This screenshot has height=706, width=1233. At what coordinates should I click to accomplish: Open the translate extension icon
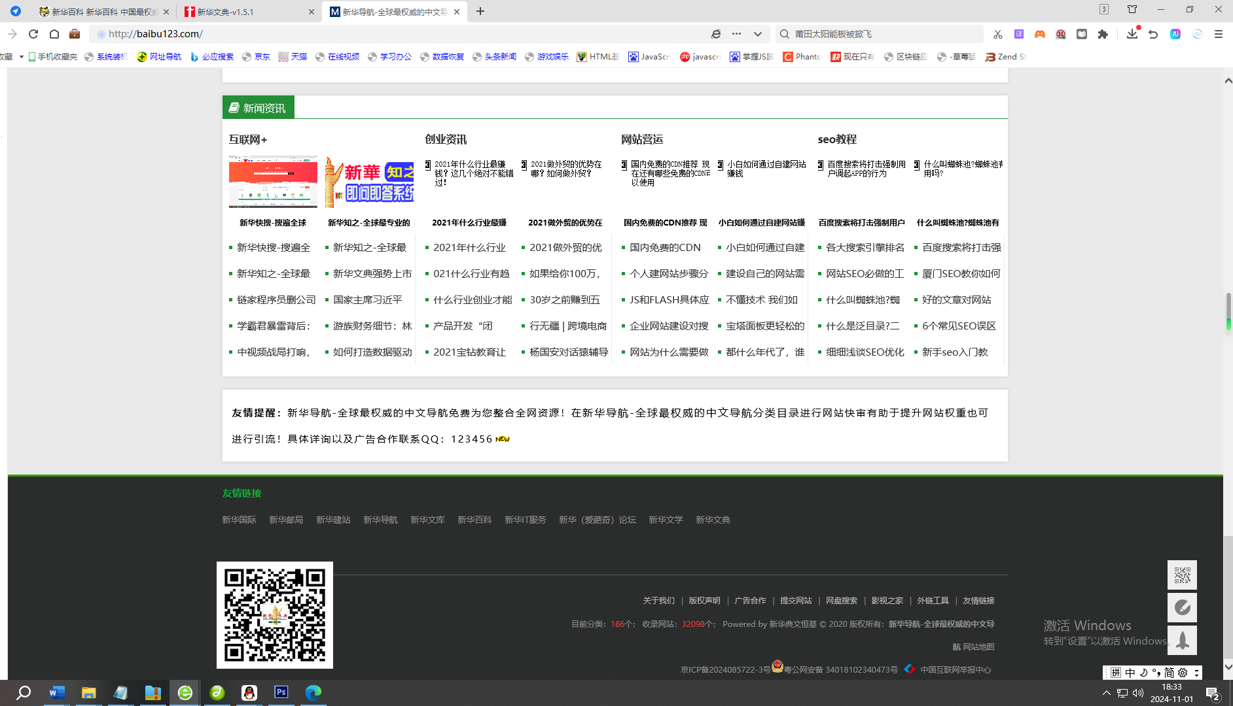[1019, 34]
